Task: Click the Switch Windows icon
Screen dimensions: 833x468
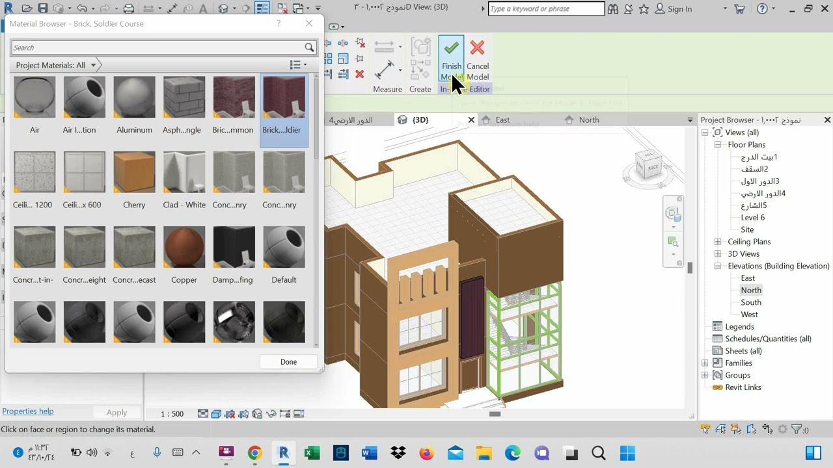Action: (299, 8)
